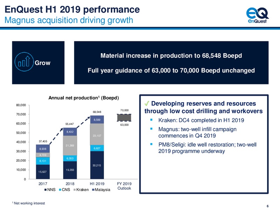Click the total label 37,405
280x210 pixels.
pos(43,141)
